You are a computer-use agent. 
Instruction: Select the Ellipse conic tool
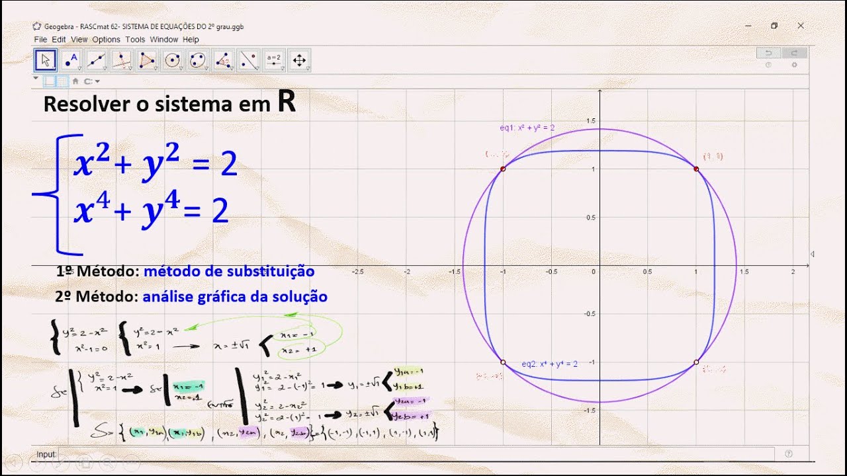coord(198,60)
